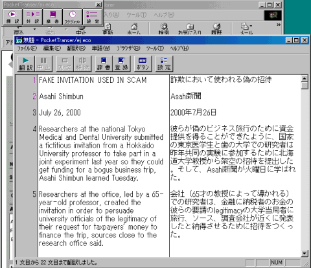Screen dimensions: 311x268
Task: Open the ヘルプ(H) menu in PocketTranser
Action: pyautogui.click(x=179, y=49)
